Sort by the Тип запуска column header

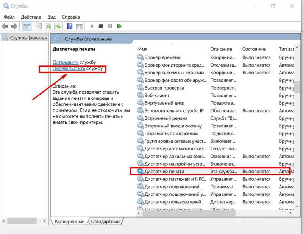(286, 49)
